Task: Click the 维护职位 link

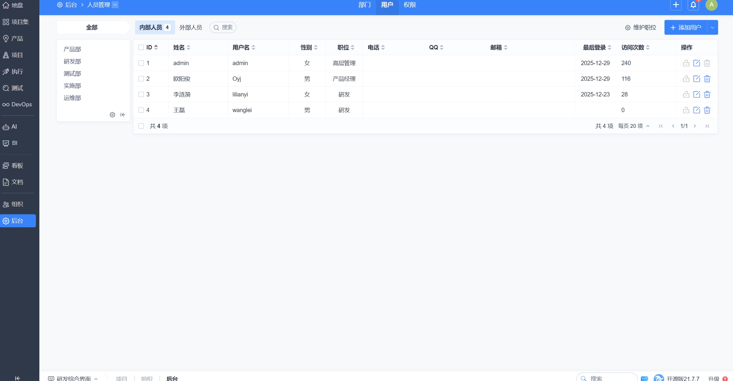Action: [641, 28]
